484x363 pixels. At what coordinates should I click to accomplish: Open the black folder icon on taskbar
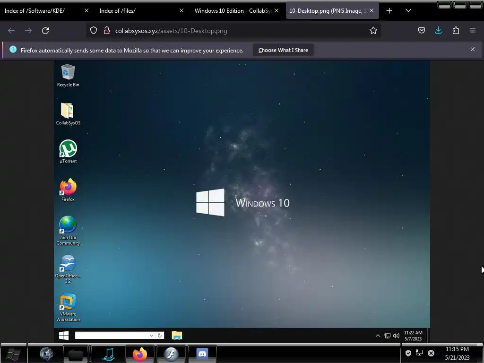[x=76, y=354]
